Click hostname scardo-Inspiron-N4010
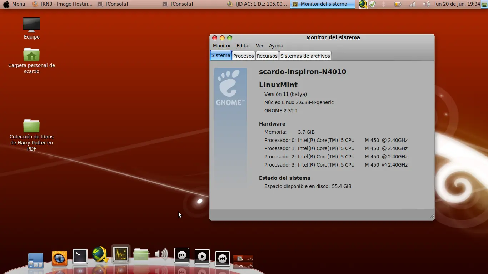The height and width of the screenshot is (274, 488). 303,72
